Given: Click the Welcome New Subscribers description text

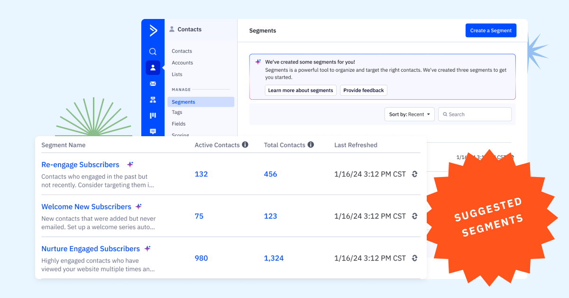Looking at the screenshot, I should tap(99, 223).
